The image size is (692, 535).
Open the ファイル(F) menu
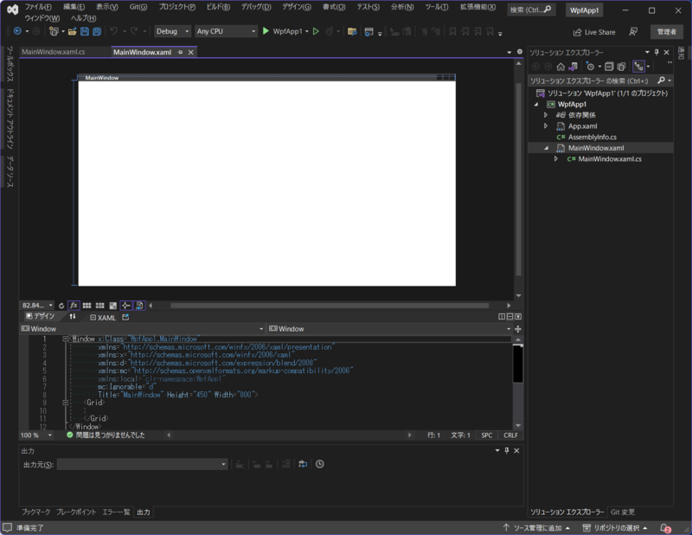coord(38,7)
